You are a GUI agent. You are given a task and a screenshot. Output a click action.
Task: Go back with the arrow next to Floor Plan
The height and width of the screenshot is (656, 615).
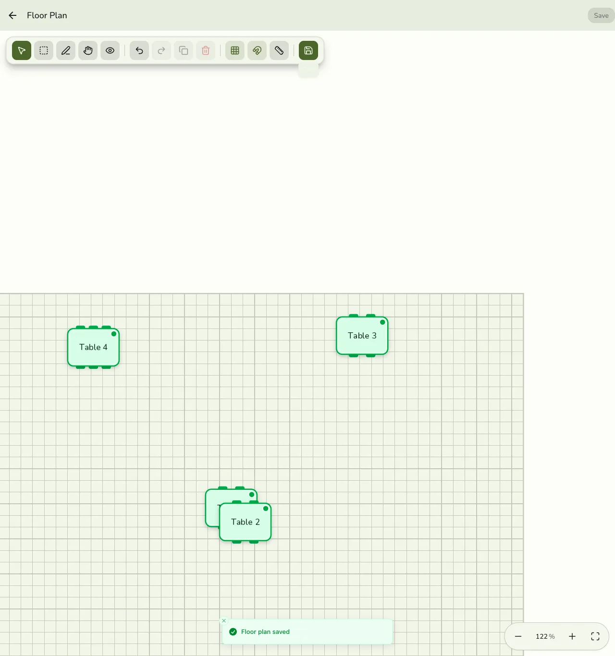(12, 15)
